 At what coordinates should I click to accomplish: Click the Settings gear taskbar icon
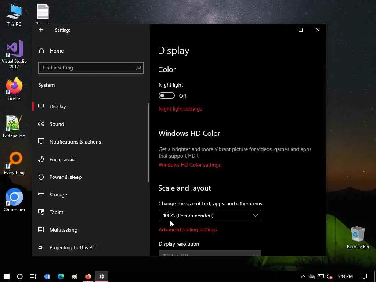pos(102,276)
